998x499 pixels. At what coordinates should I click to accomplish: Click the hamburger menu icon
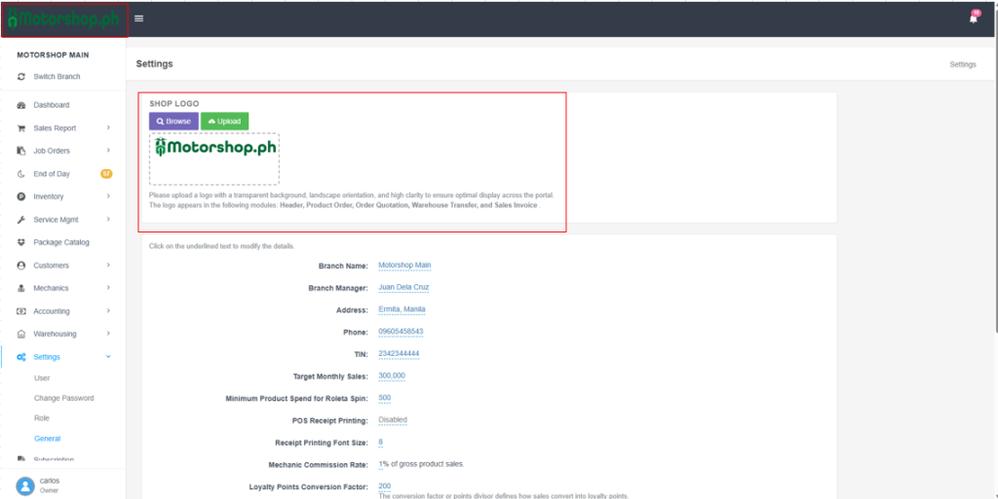click(139, 18)
